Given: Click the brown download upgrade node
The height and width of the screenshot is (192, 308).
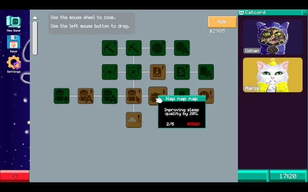Looking at the screenshot, I should [x=158, y=72].
